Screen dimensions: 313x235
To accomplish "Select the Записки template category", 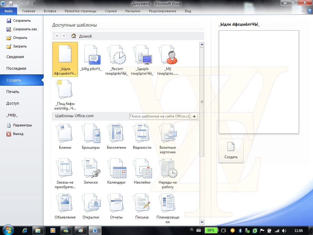I will tap(90, 172).
